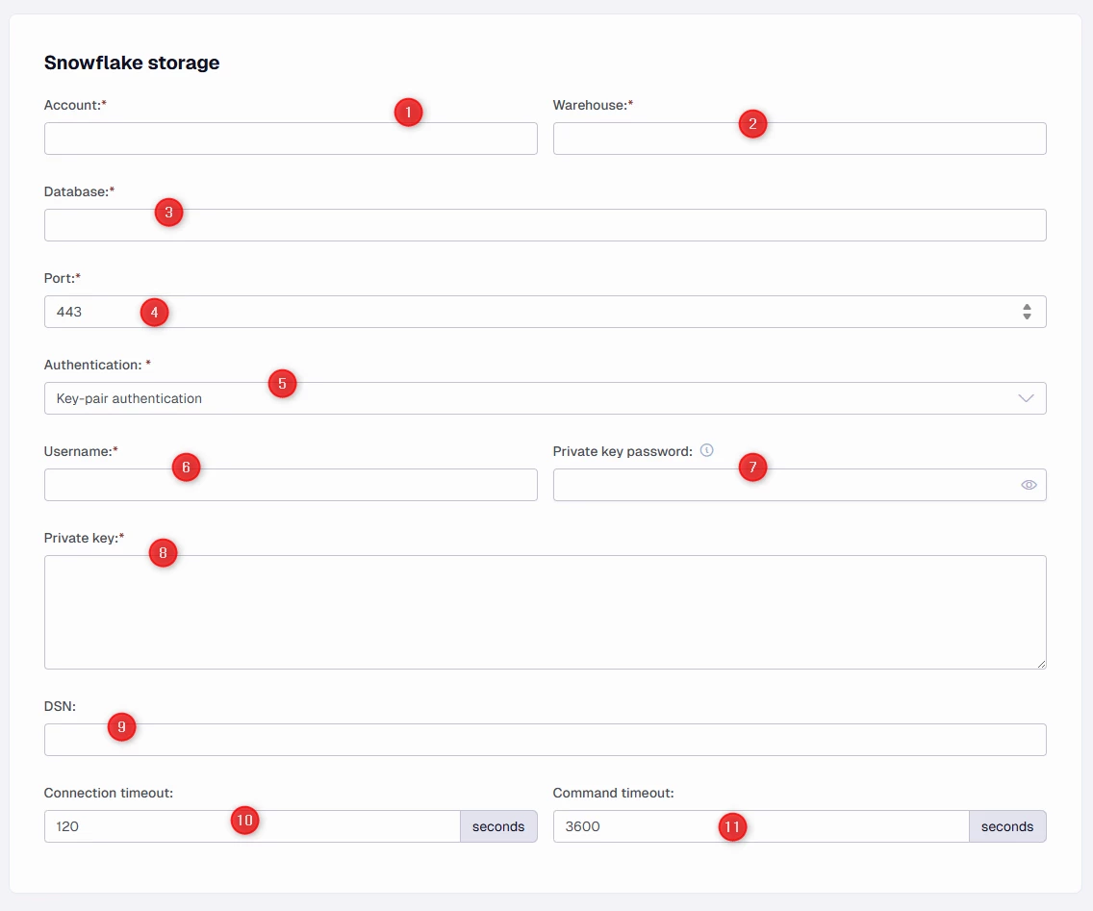Click the Private key password field

tap(800, 485)
